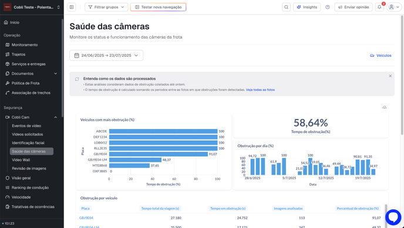Viewport: 404px width, 228px height.
Task: Open Revisão de imagens submenu item
Action: (29, 169)
